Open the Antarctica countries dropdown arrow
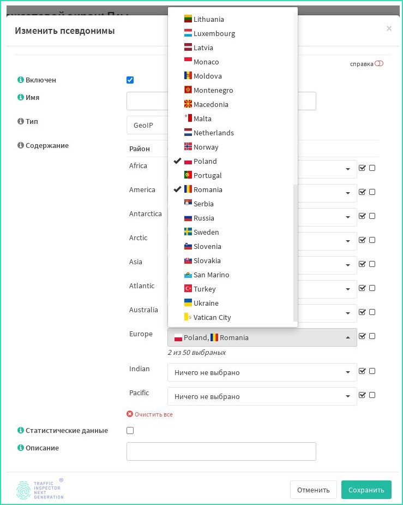403x505 pixels. pyautogui.click(x=348, y=217)
